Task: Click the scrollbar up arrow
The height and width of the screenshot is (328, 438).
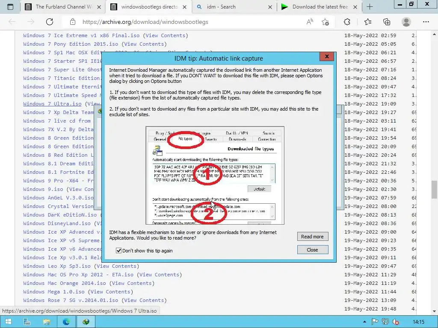Action: pos(434,34)
